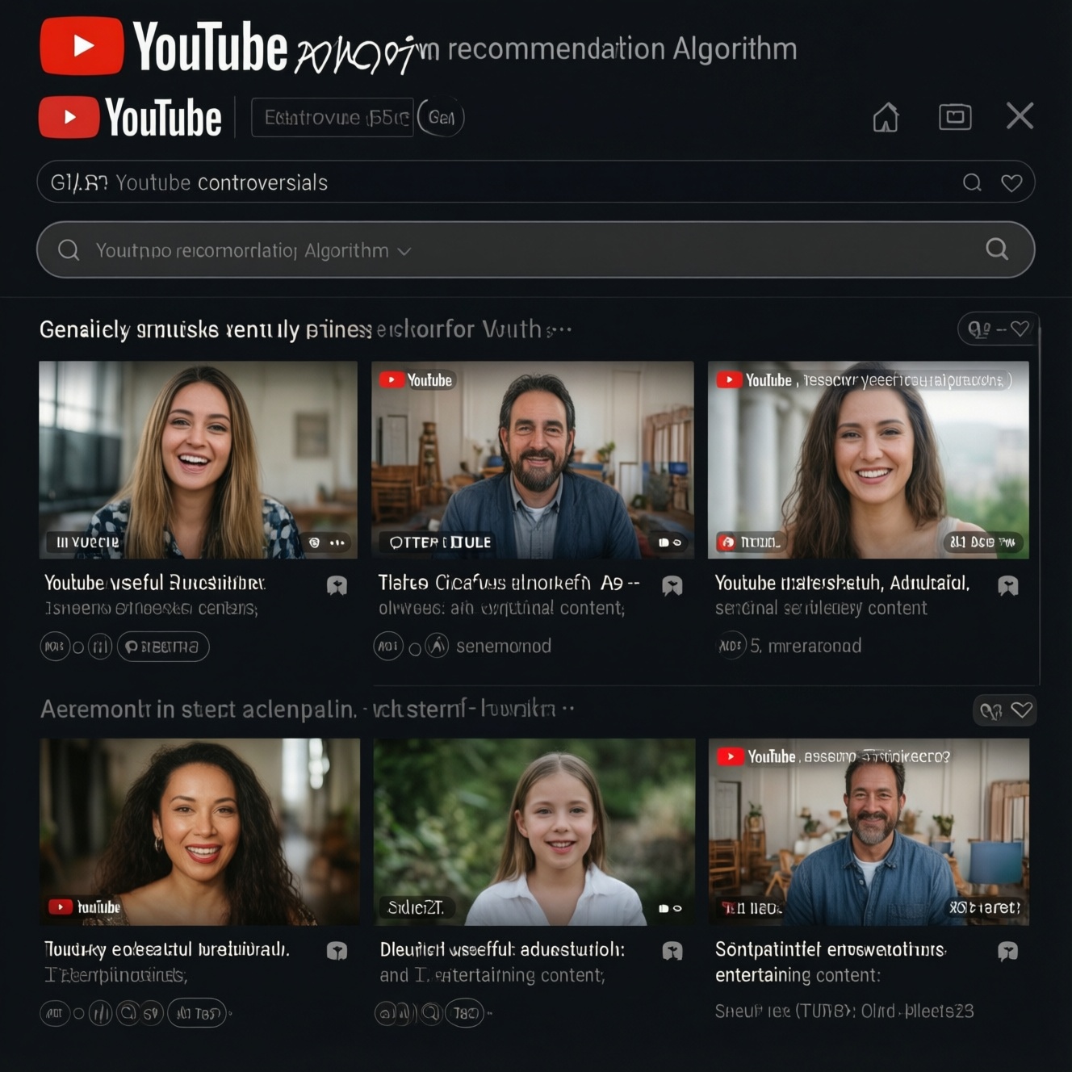This screenshot has height=1072, width=1072.
Task: Open the man in denim shirt thumbnail
Action: [x=869, y=832]
